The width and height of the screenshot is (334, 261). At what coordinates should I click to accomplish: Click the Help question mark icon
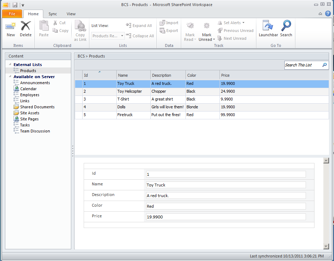[x=328, y=13]
